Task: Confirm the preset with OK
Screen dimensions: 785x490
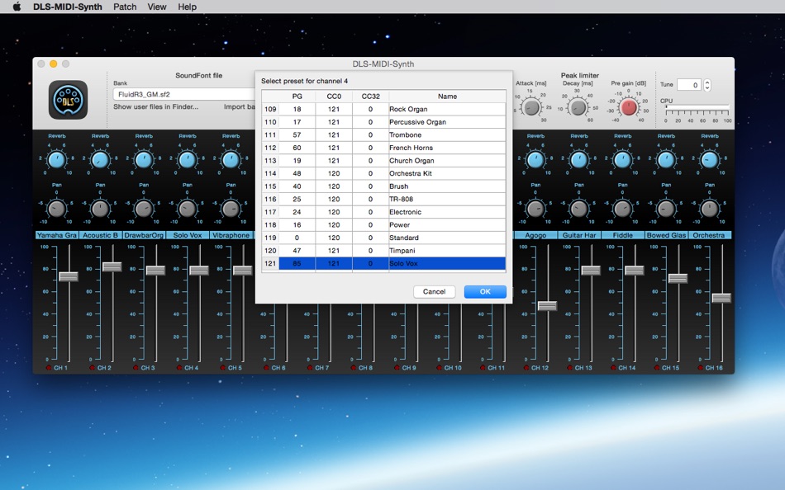Action: (x=485, y=291)
